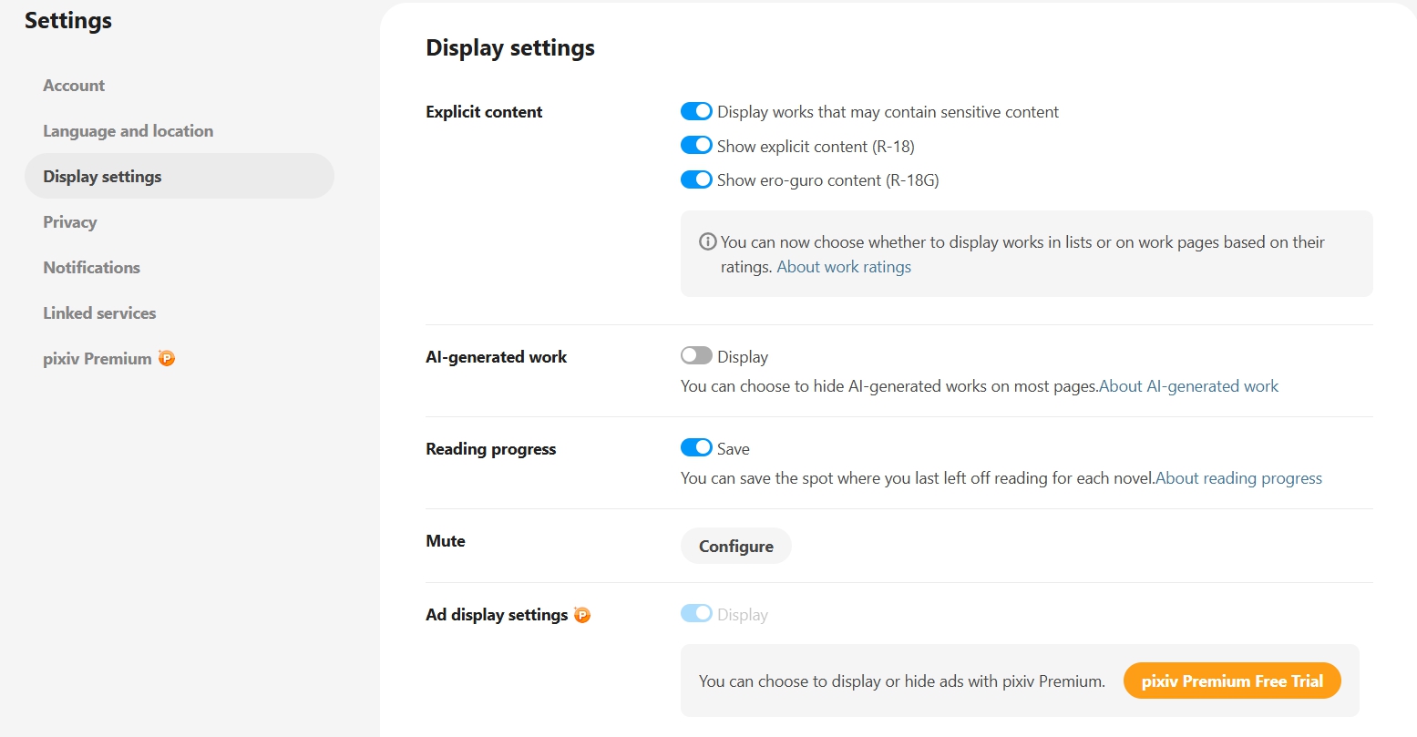Click the Mute Configure button
The height and width of the screenshot is (737, 1417).
[736, 546]
